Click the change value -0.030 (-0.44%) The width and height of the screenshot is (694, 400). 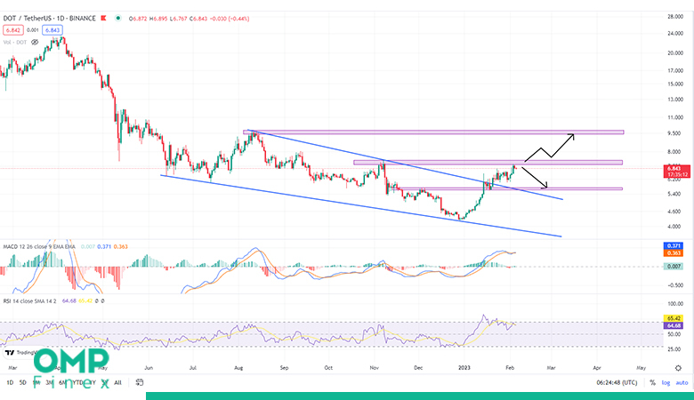tap(230, 19)
